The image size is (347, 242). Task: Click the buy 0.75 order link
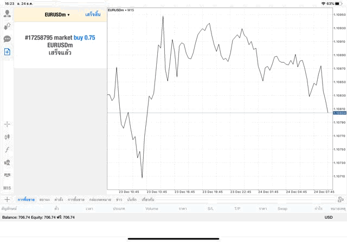click(84, 37)
